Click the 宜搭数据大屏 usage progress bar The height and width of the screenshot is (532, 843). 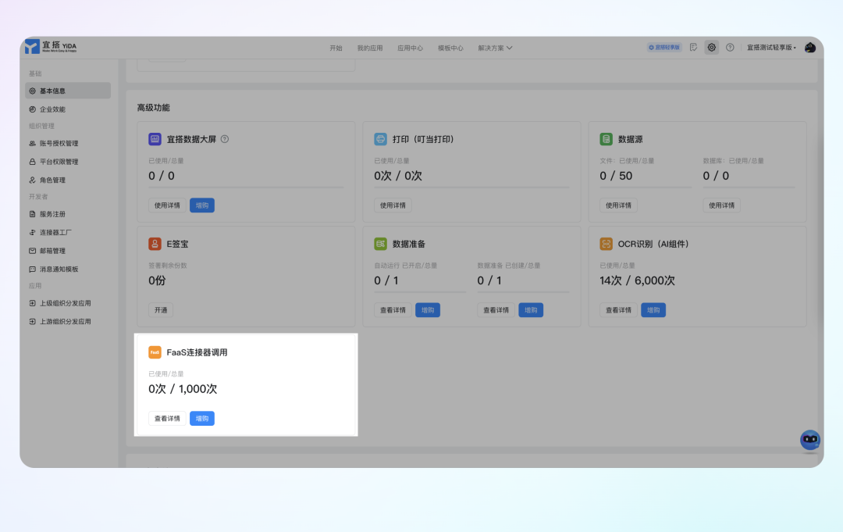coord(246,187)
